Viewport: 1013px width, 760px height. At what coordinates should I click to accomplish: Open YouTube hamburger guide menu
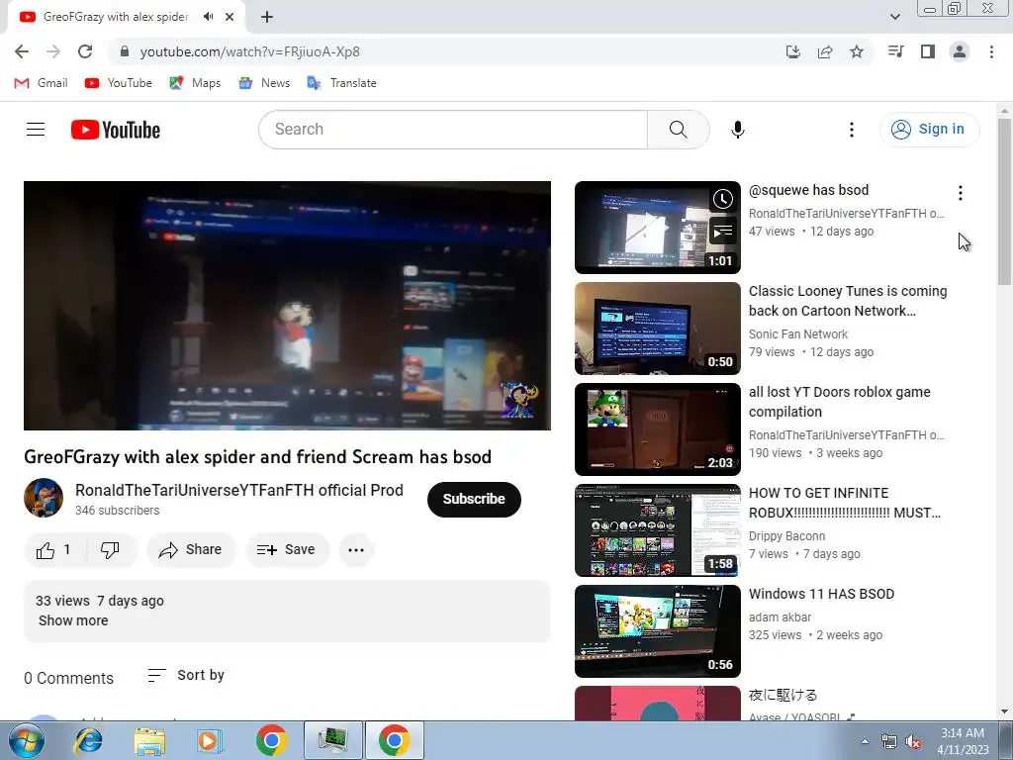coord(36,130)
